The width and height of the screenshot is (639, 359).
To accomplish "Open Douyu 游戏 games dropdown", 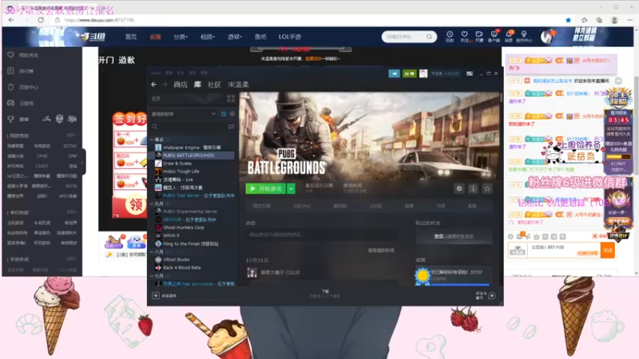I will point(235,37).
